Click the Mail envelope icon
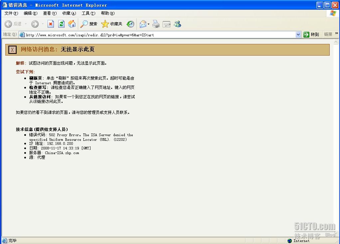 (143, 24)
